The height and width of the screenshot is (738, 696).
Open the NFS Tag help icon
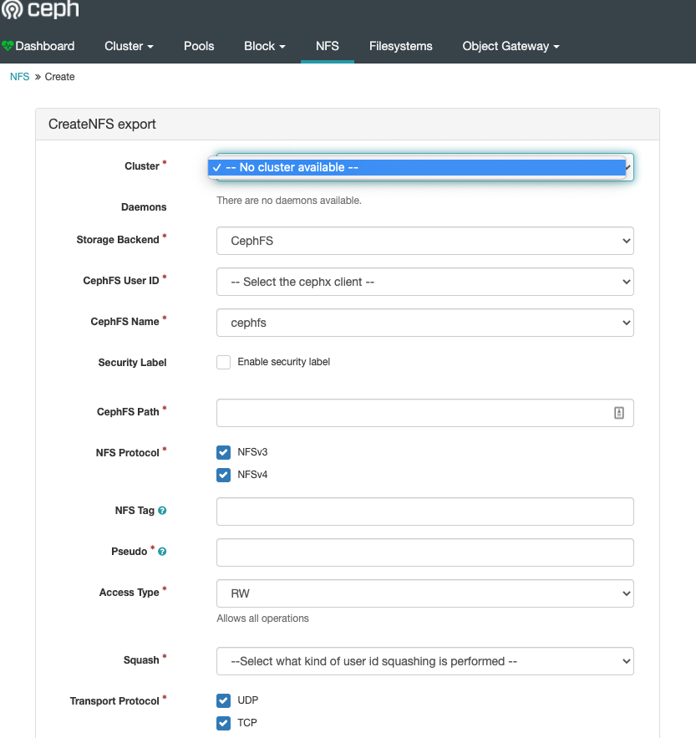162,511
